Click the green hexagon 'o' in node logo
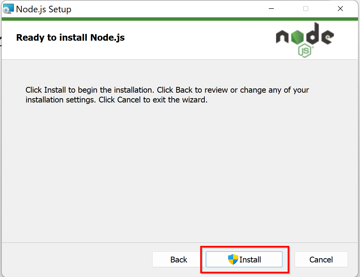The height and width of the screenshot is (277, 360). (298, 37)
